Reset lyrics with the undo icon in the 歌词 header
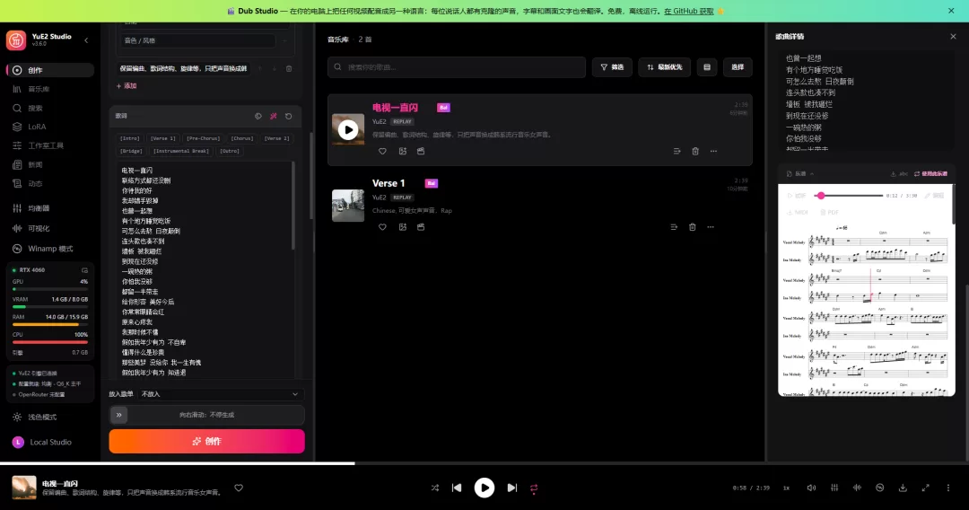 [289, 116]
